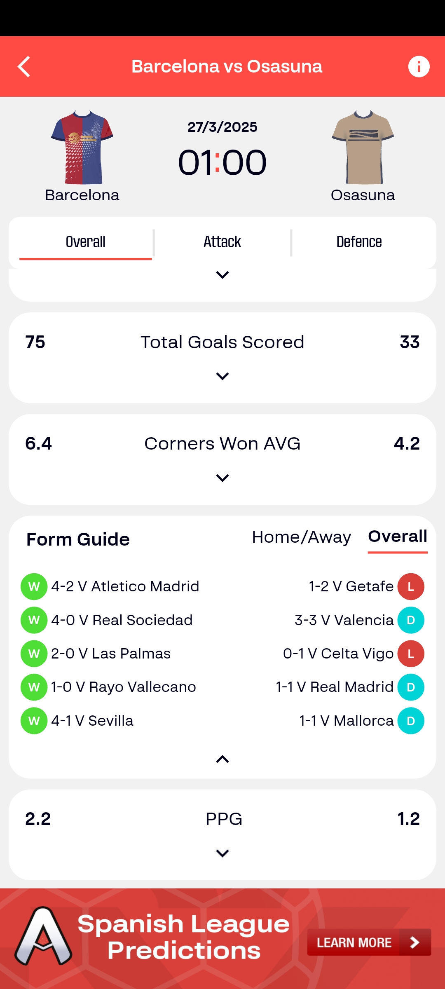The height and width of the screenshot is (989, 445).
Task: Switch Form Guide to Home/Away
Action: (x=301, y=537)
